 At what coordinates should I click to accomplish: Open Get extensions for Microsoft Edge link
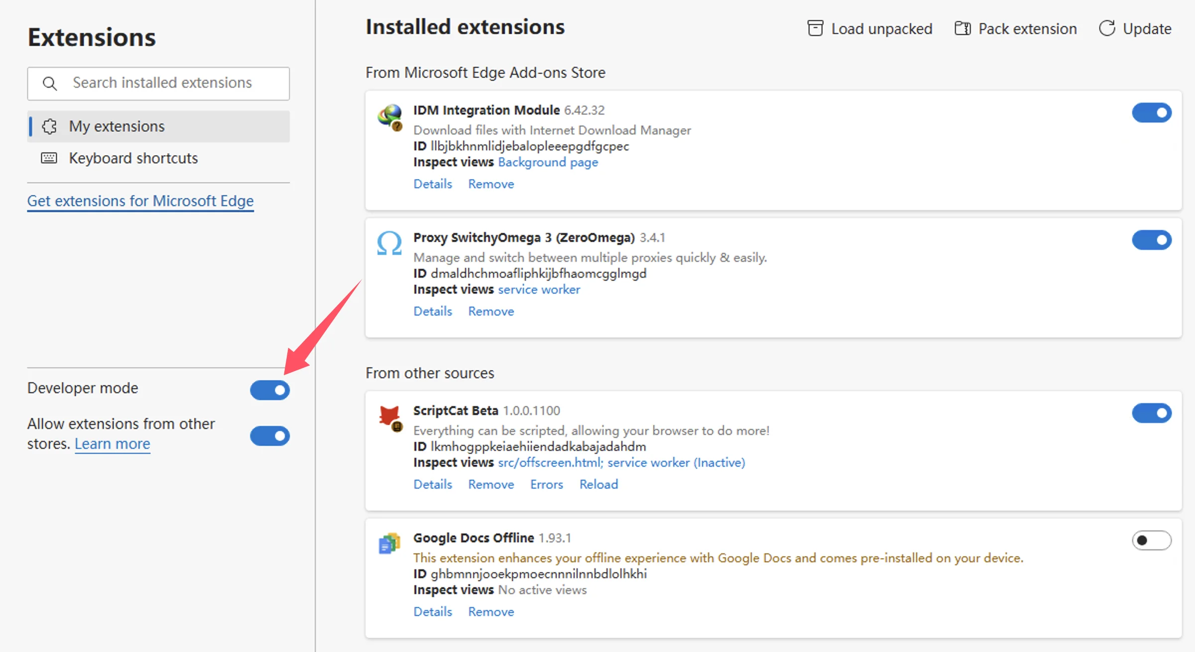(140, 201)
